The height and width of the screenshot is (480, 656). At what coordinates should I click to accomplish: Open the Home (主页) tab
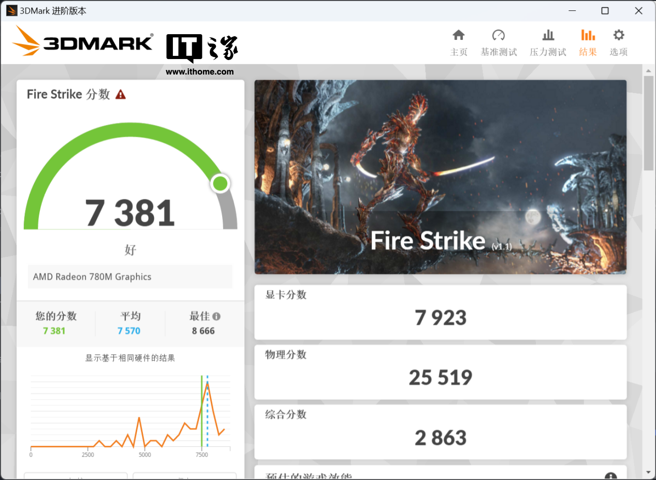pos(459,42)
